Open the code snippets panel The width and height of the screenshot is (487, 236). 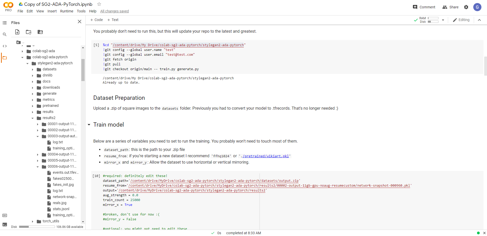pyautogui.click(x=5, y=46)
